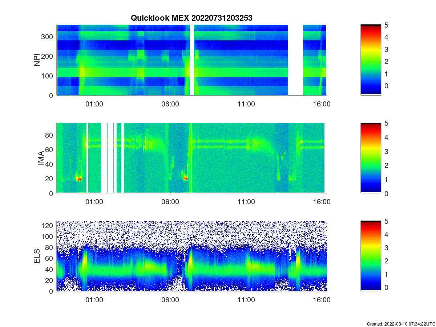Screen dimensions: 436x327
Task: Click the 01:00 label under ELS panel
Action: tap(94, 300)
